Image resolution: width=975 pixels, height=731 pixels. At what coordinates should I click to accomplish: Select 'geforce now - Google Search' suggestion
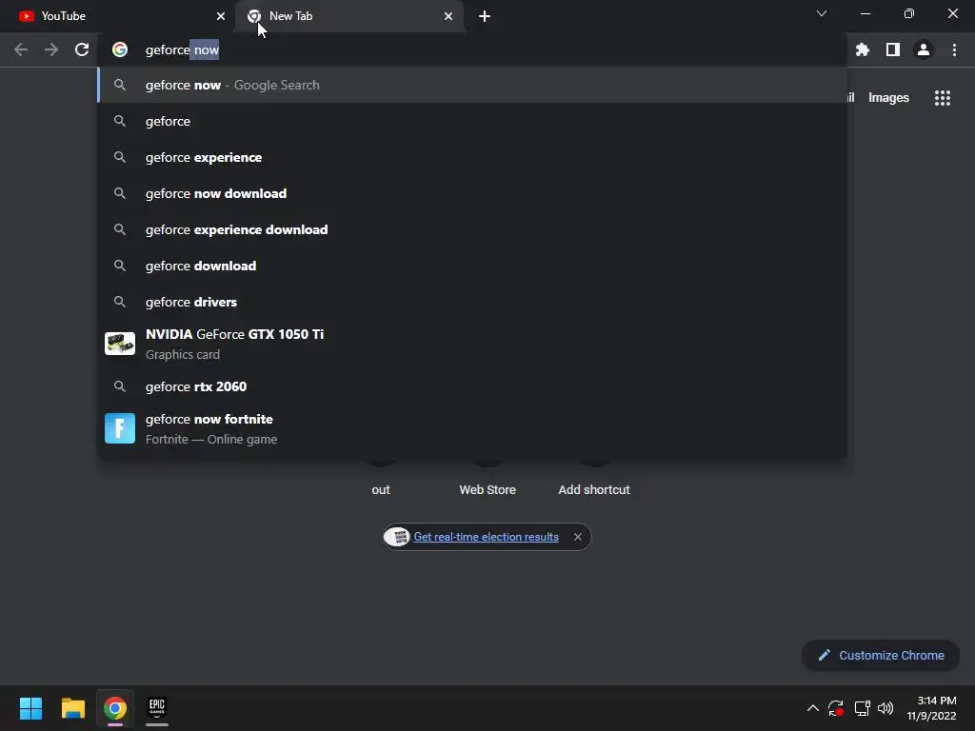[x=472, y=85]
